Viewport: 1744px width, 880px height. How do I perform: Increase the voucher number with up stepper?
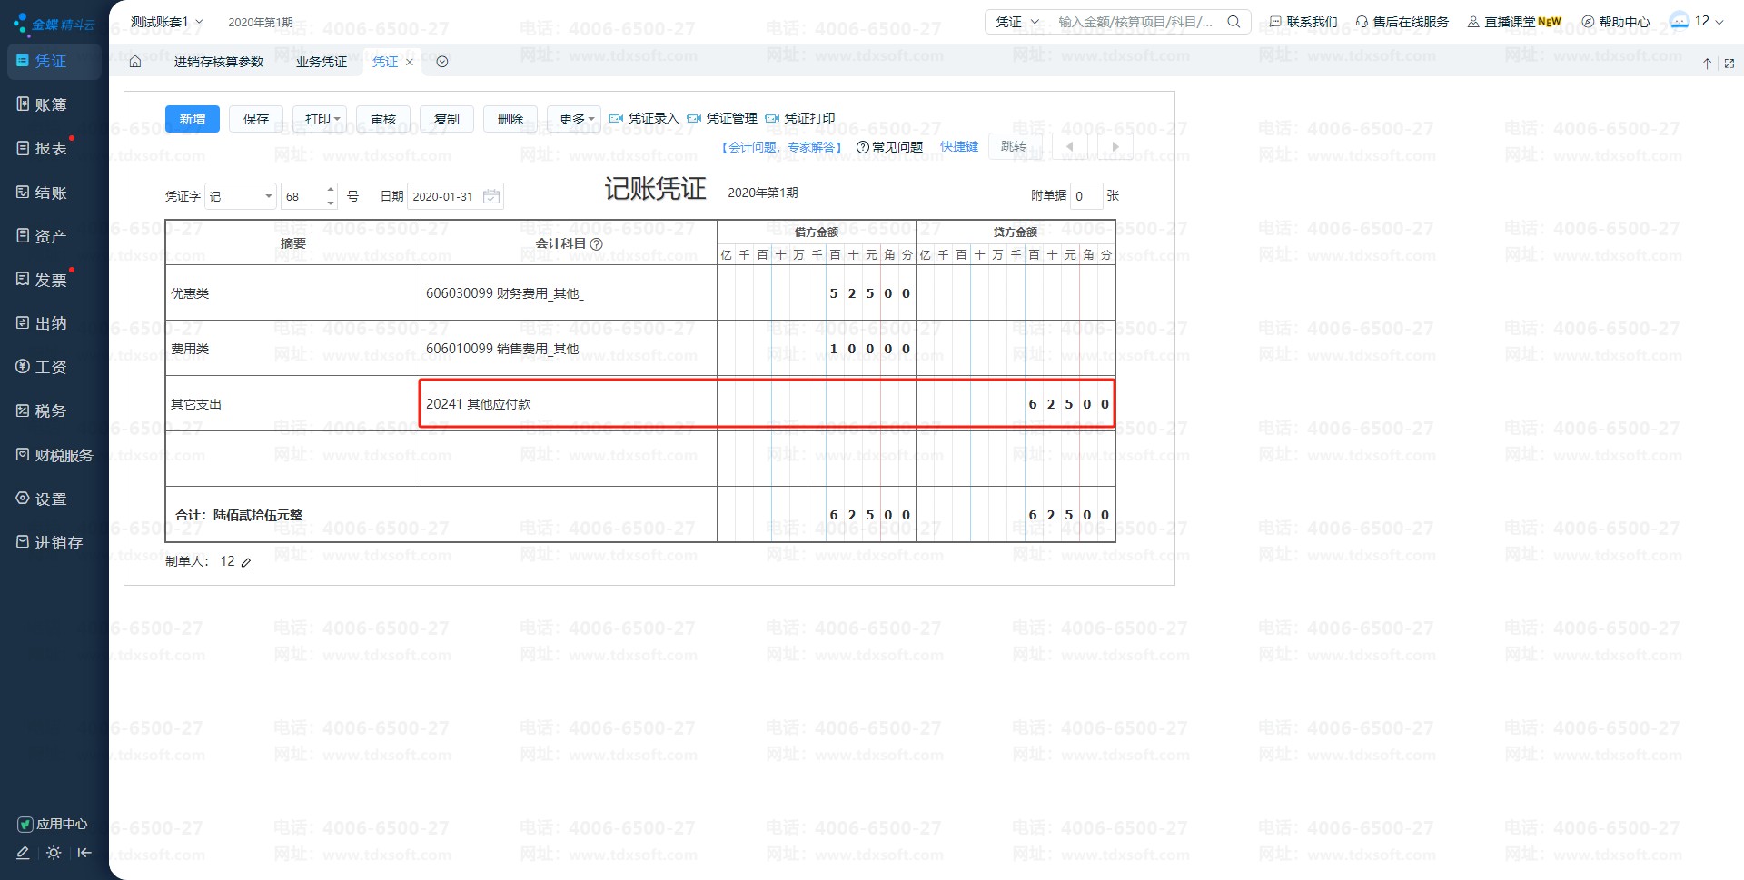[x=331, y=190]
